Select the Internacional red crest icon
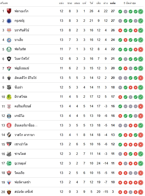Screen dimensions: 145x196 [9, 125]
